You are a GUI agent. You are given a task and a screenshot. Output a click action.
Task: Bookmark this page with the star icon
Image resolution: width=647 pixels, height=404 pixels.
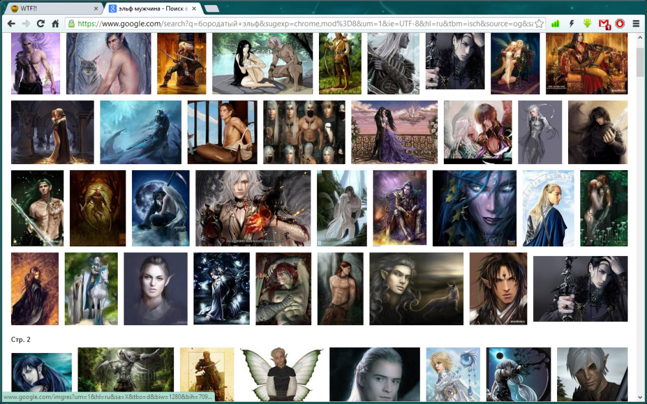(x=539, y=24)
